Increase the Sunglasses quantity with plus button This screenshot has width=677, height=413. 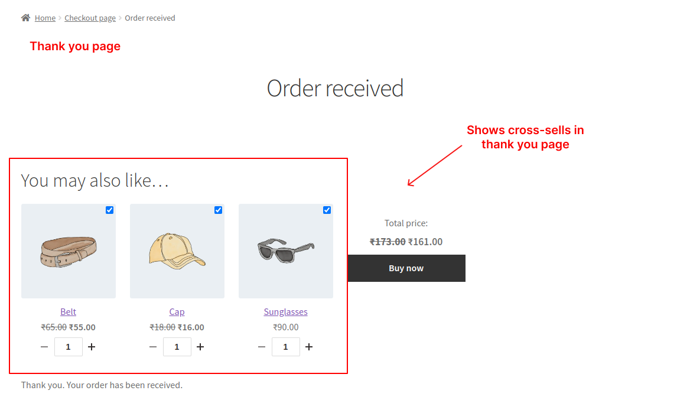309,347
